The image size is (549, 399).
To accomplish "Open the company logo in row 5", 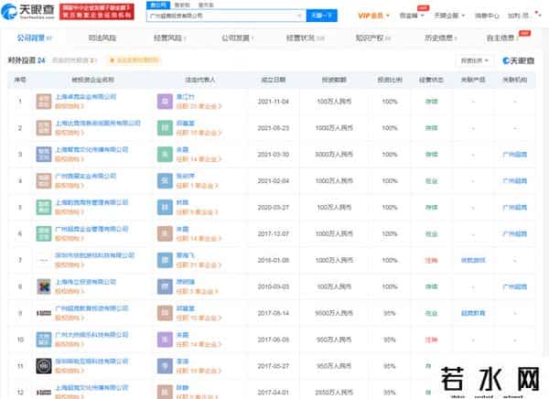I will [44, 208].
